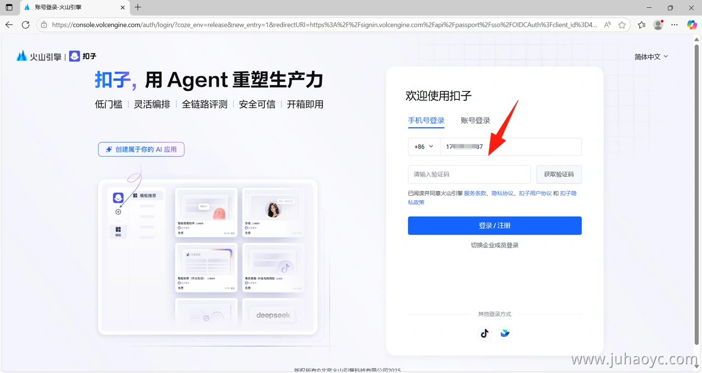702x373 pixels.
Task: Click 切换企业成员登录
Action: pyautogui.click(x=495, y=245)
